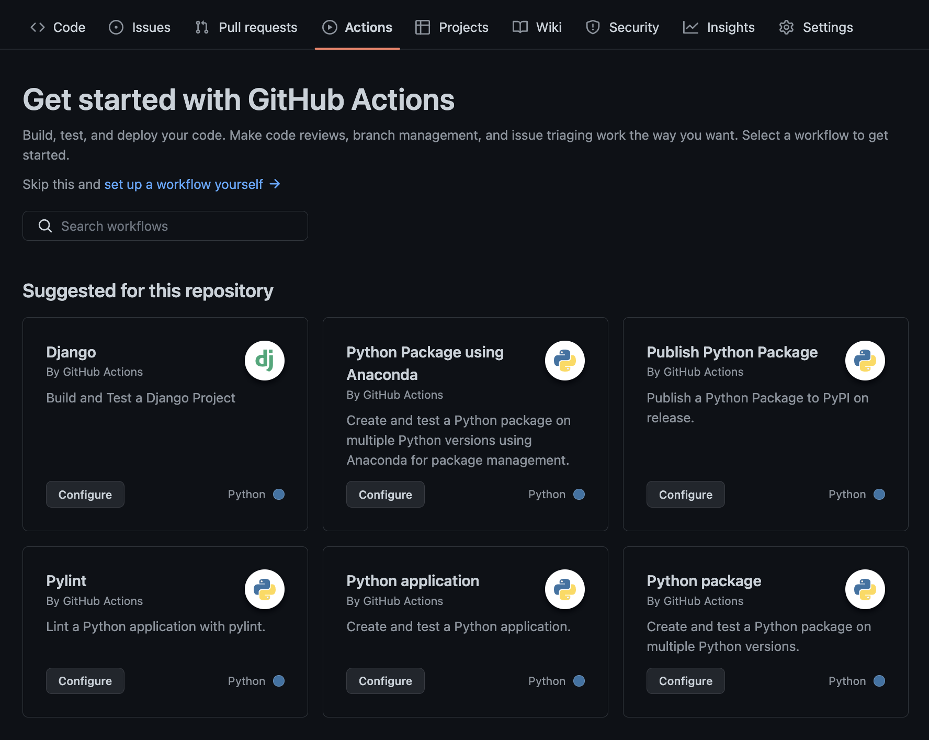Click the Django logo icon

point(265,361)
